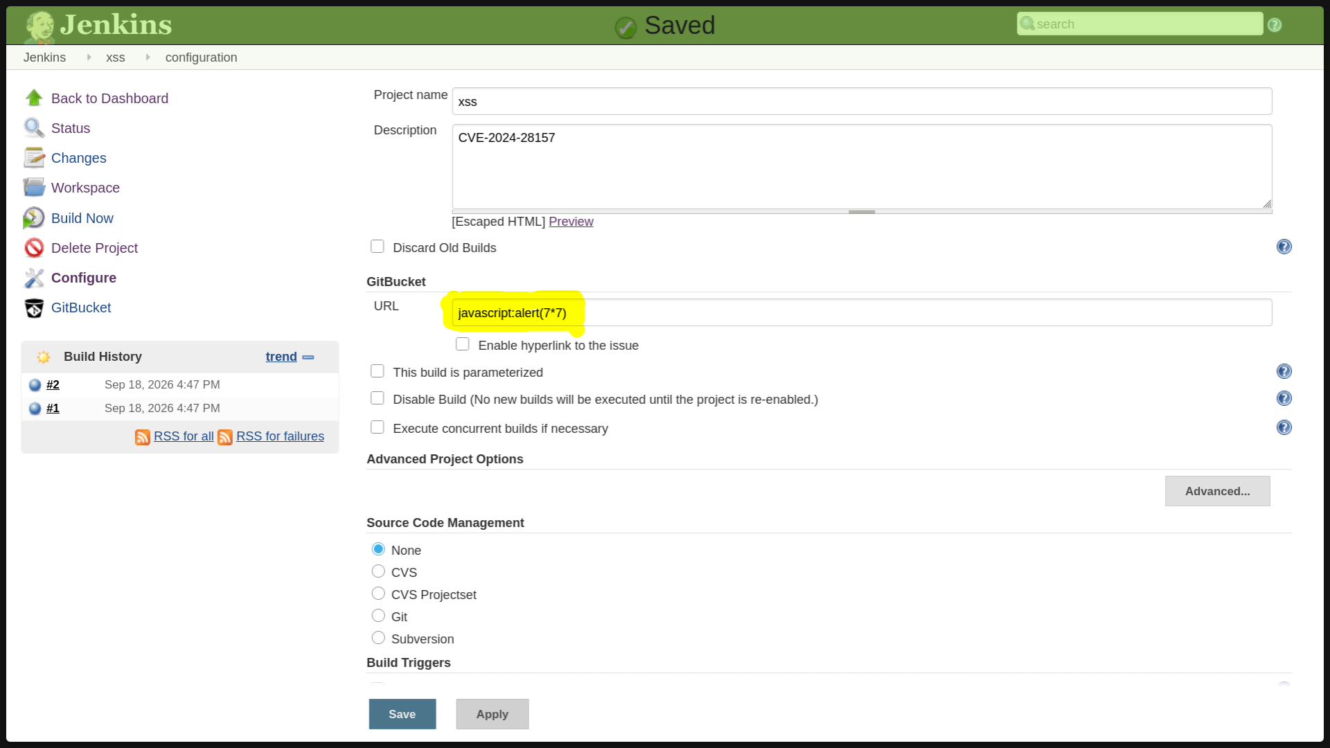Open RSS for all link
This screenshot has height=748, width=1330.
184,436
